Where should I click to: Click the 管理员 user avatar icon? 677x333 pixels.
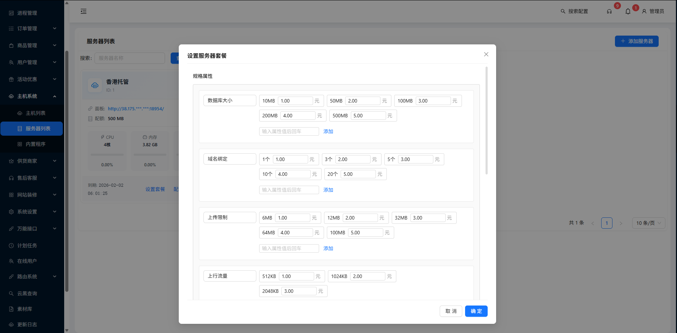644,11
